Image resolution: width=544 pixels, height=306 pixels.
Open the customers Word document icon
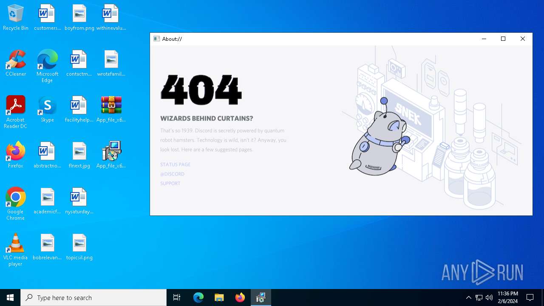coord(47,17)
